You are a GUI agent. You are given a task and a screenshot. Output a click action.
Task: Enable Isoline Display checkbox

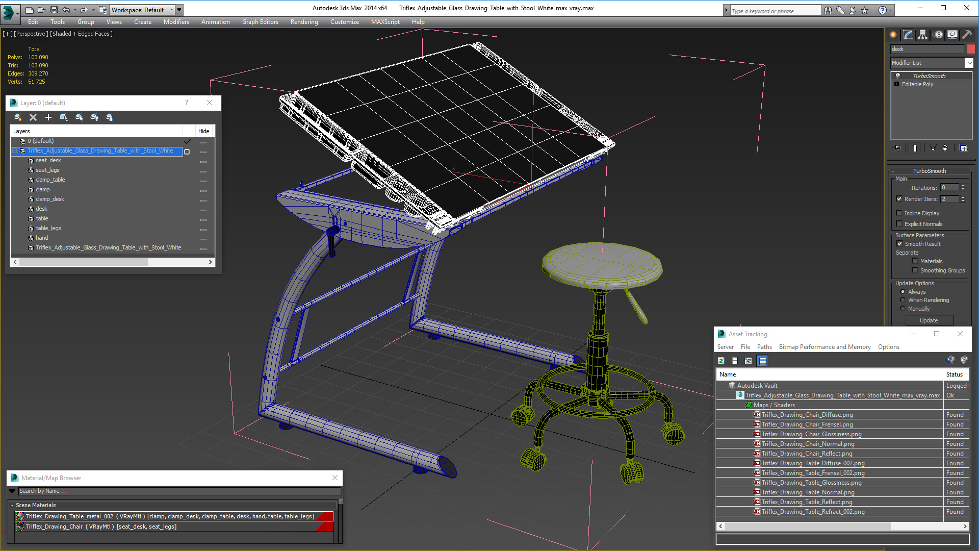click(899, 213)
